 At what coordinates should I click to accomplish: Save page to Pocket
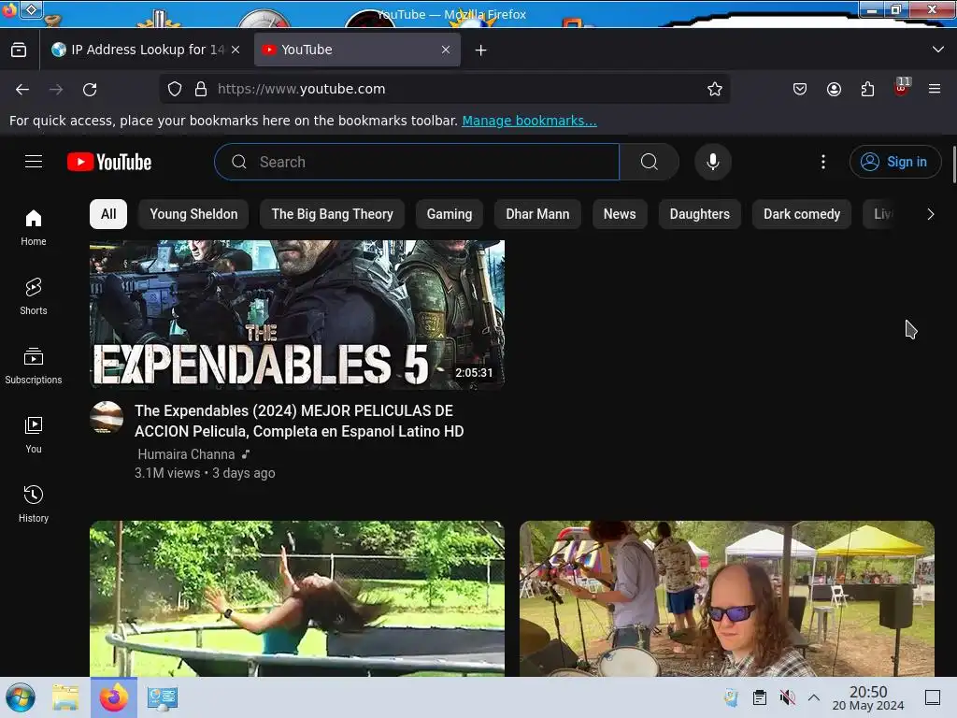click(800, 89)
